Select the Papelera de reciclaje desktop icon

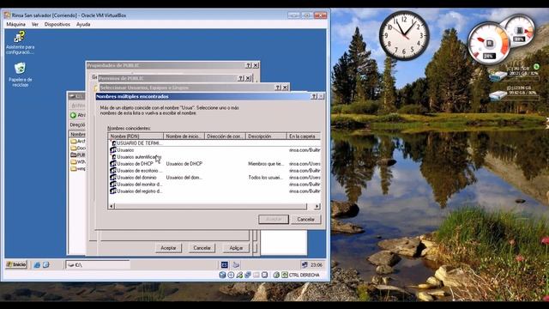(x=20, y=75)
